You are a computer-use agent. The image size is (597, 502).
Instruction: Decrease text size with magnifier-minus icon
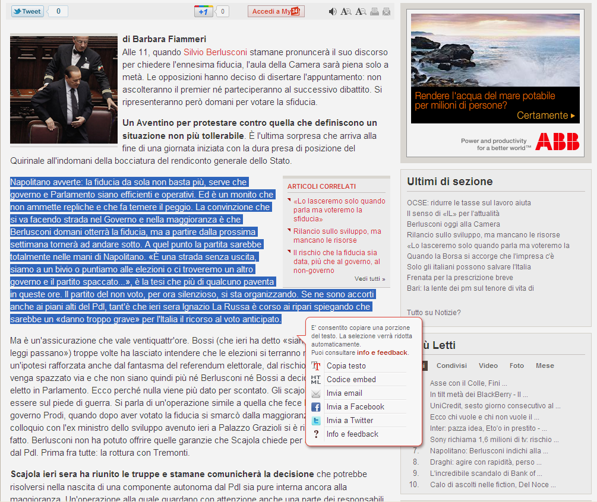pyautogui.click(x=361, y=12)
